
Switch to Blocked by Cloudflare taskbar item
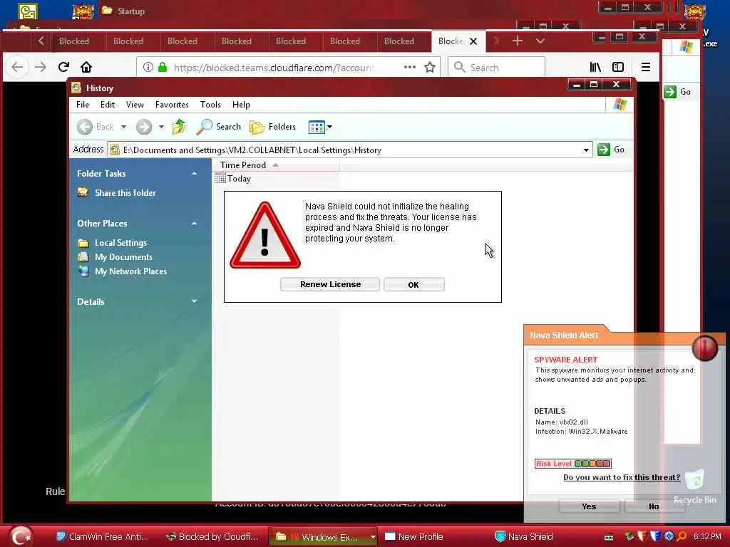(x=212, y=537)
